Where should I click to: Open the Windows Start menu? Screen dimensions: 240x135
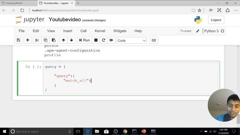tap(4, 131)
